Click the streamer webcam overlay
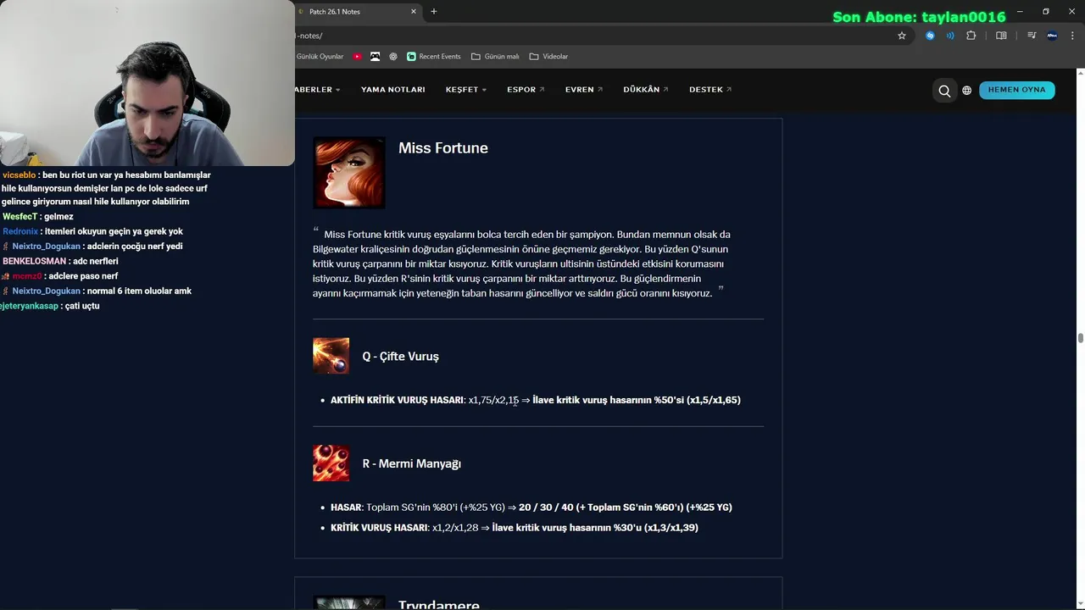This screenshot has width=1085, height=610. pyautogui.click(x=147, y=83)
